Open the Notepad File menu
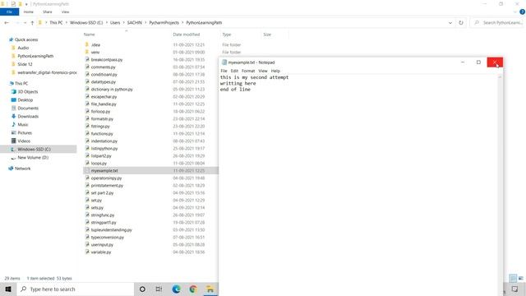 click(x=224, y=71)
